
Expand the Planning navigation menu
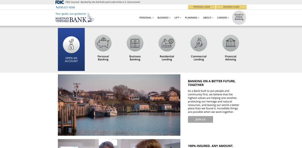[x=192, y=18]
